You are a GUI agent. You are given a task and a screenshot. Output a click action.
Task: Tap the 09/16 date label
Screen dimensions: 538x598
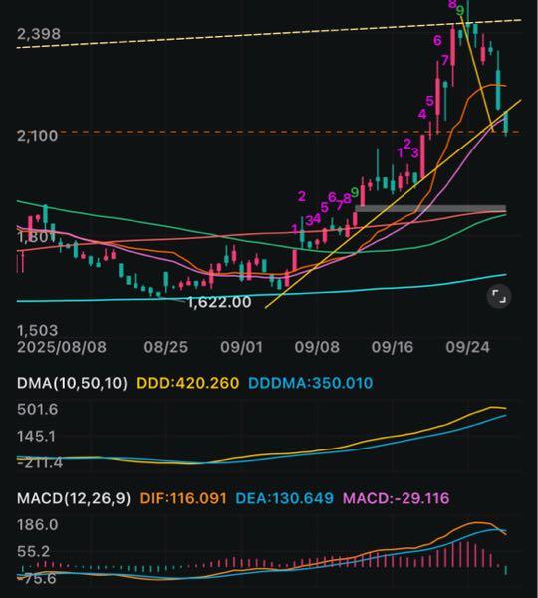[393, 347]
